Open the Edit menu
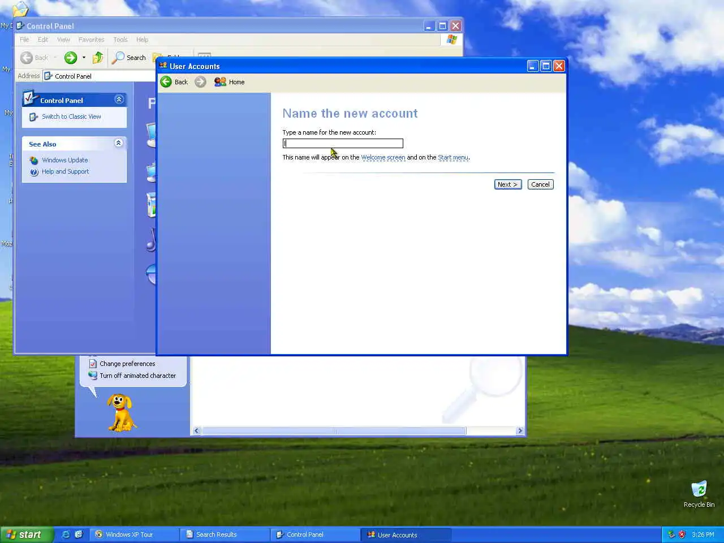Image resolution: width=724 pixels, height=543 pixels. pyautogui.click(x=43, y=40)
